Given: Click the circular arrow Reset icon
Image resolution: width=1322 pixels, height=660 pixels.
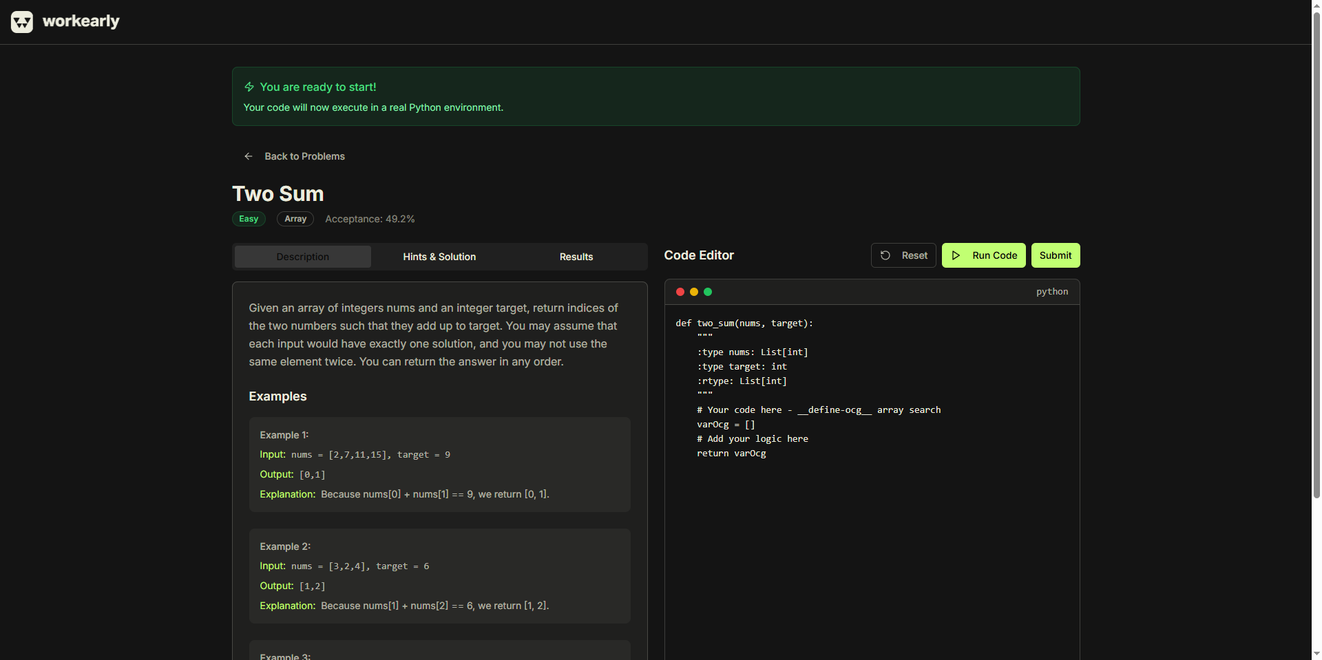Looking at the screenshot, I should (x=885, y=255).
